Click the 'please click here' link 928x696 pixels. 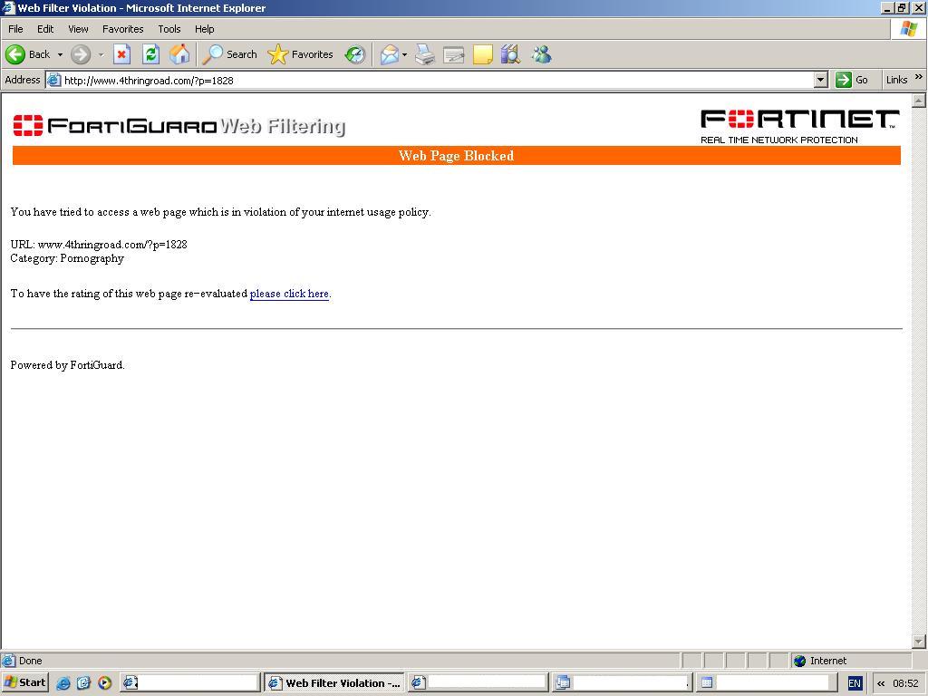tap(289, 294)
